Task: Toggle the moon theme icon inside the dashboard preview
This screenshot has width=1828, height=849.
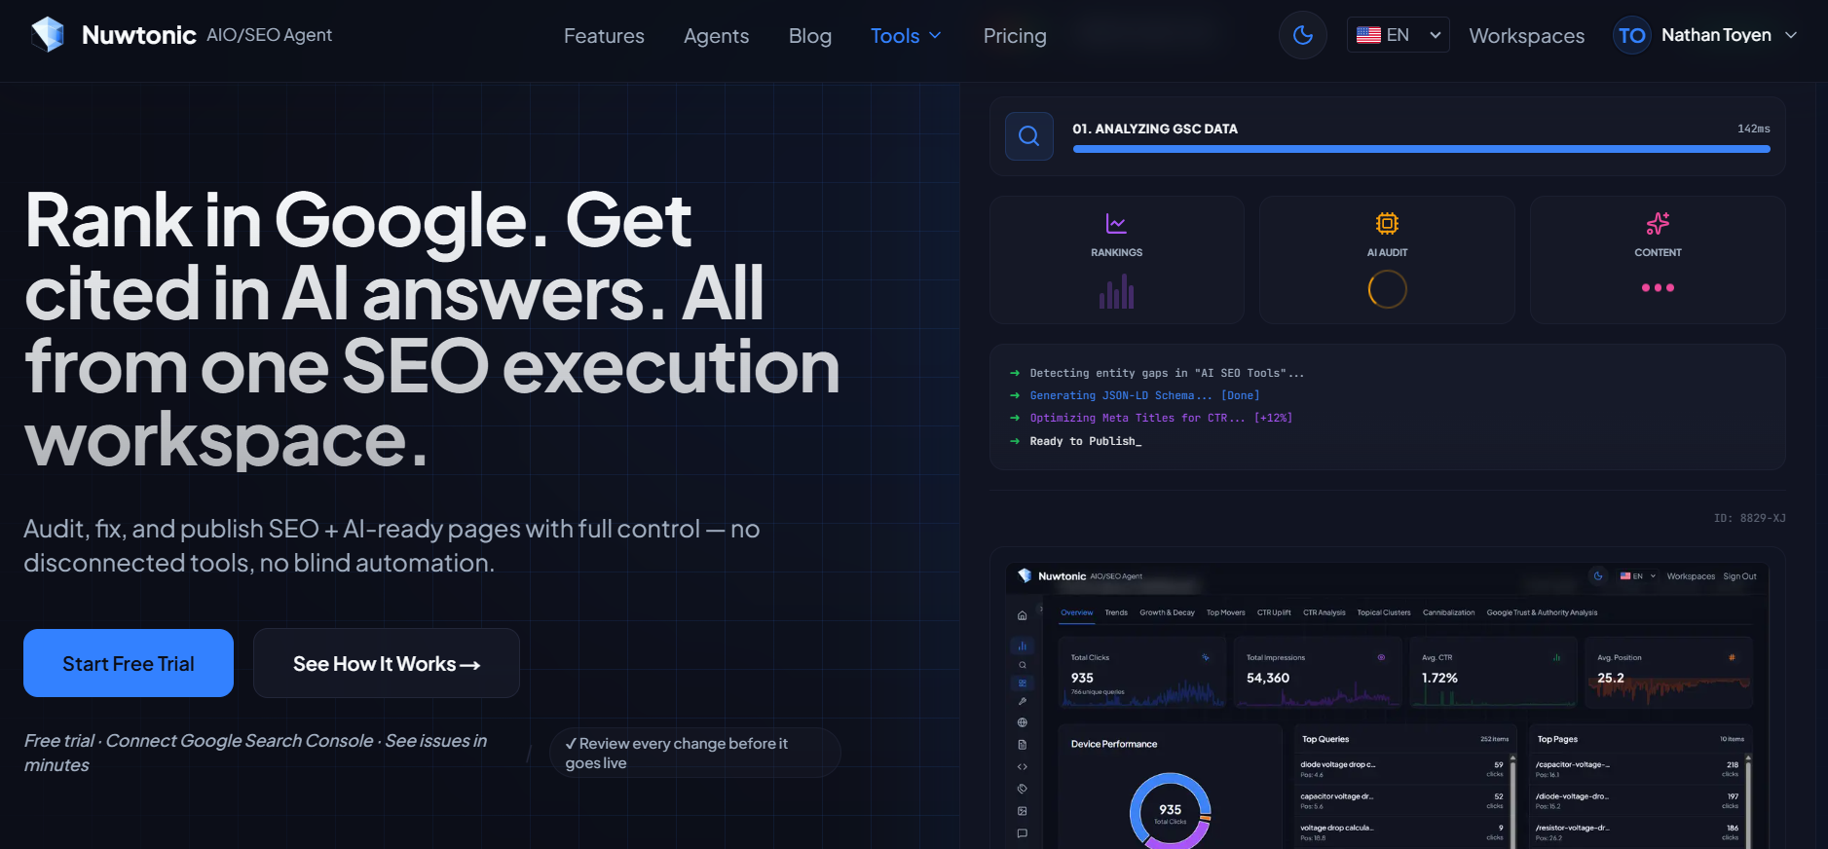Action: [x=1598, y=575]
